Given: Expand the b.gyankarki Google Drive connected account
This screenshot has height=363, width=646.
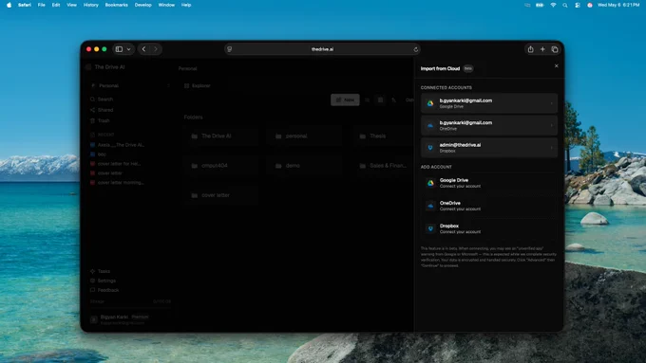Looking at the screenshot, I should [x=489, y=103].
